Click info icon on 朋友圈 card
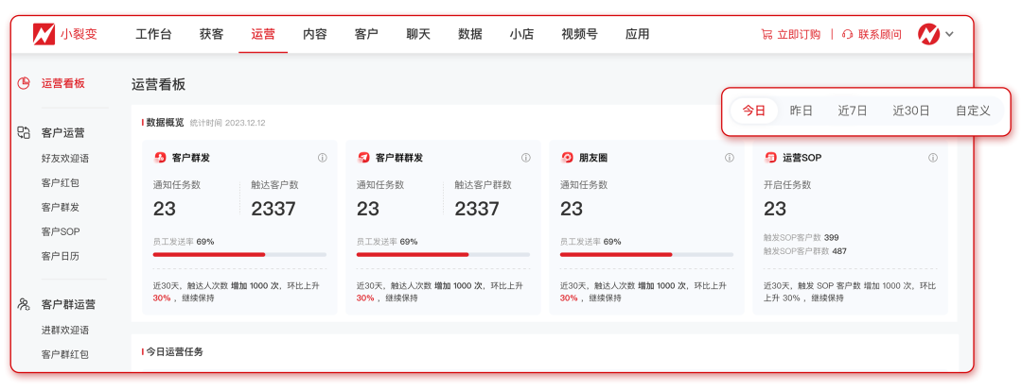This screenshot has width=1022, height=391. pos(729,158)
